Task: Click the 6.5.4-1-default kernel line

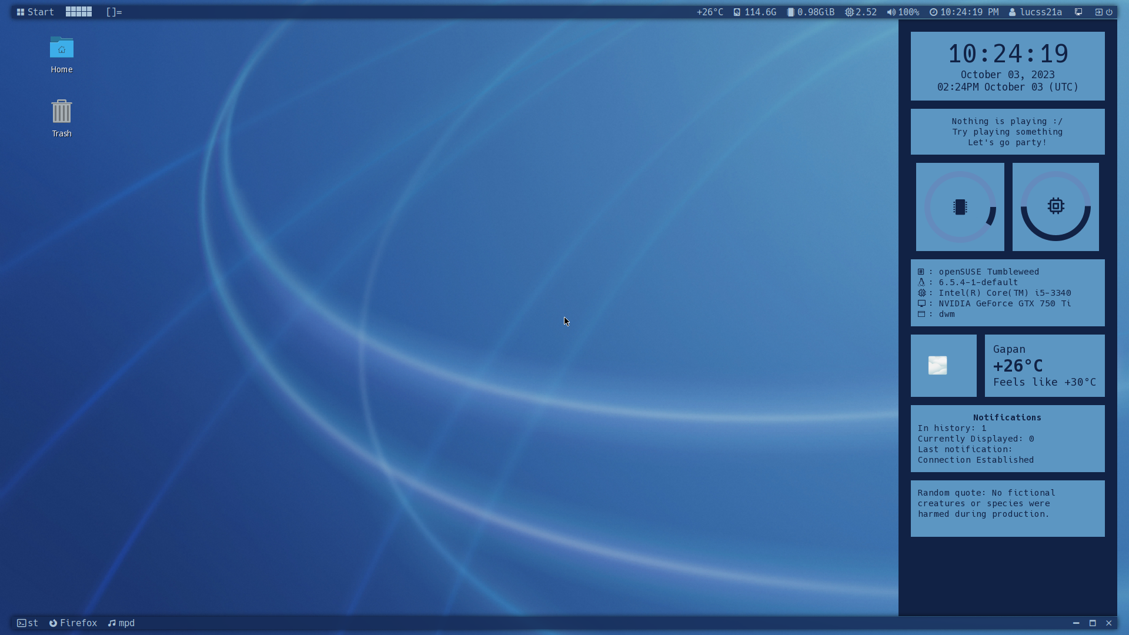Action: (978, 282)
